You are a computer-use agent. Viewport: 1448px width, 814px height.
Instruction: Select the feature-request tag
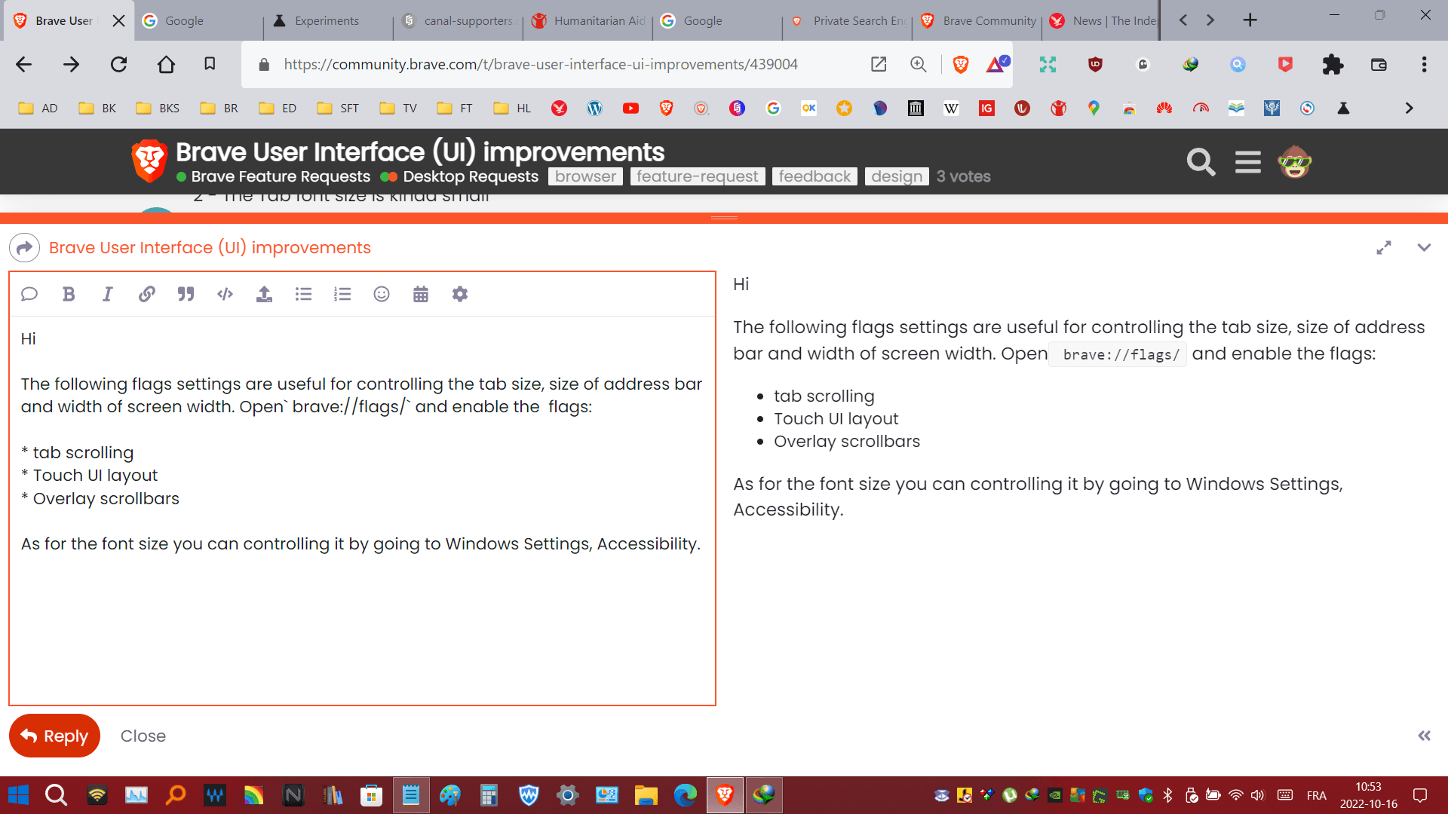point(698,176)
